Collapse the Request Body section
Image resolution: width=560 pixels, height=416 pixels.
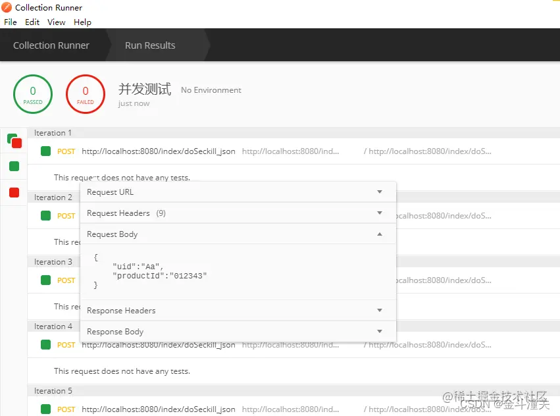coord(238,234)
